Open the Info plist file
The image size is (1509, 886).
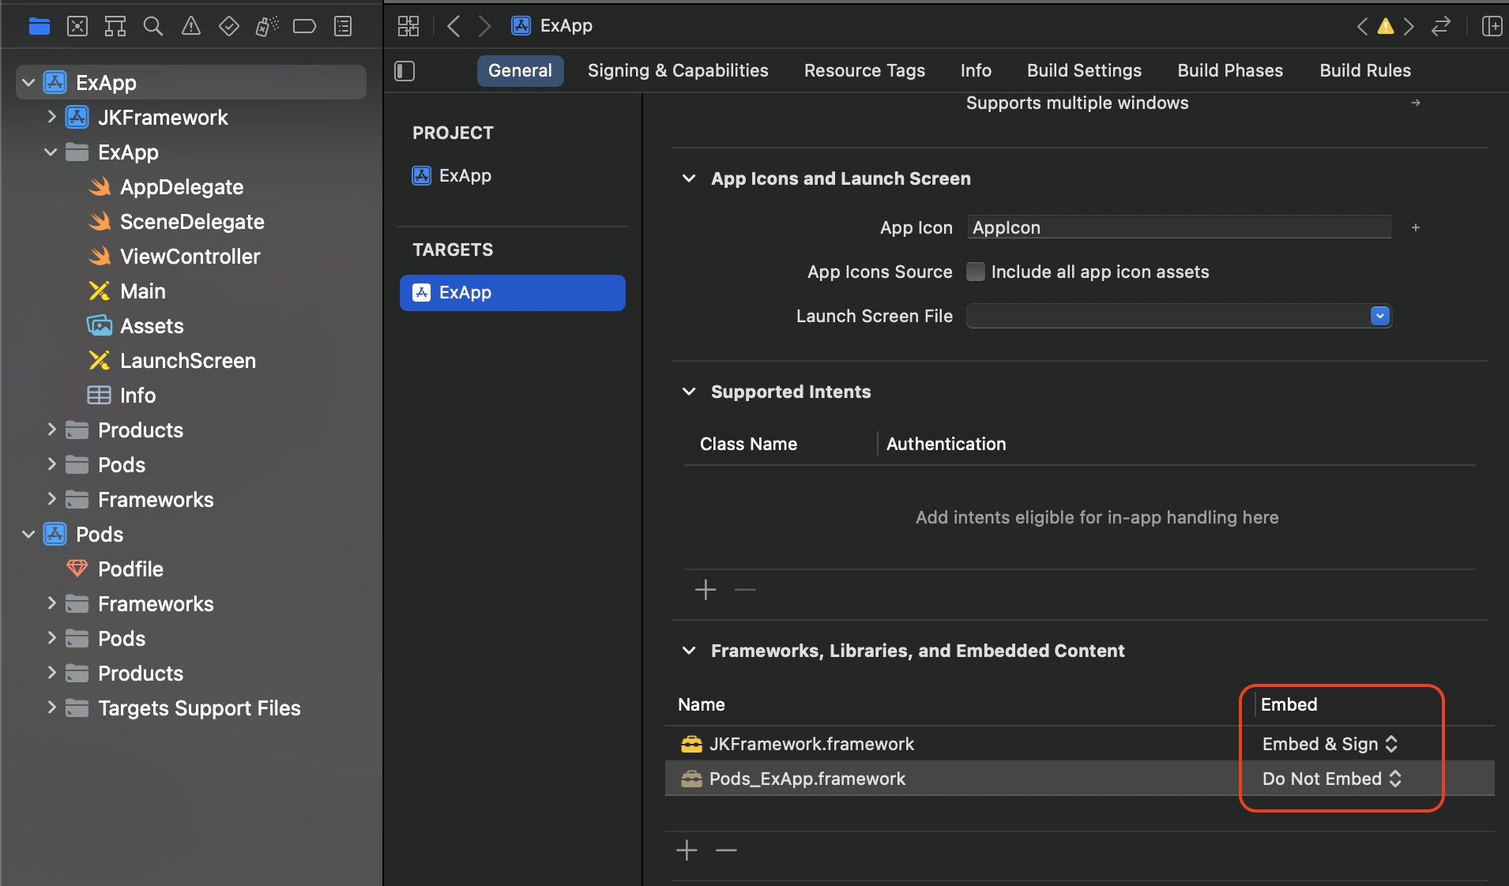[137, 395]
